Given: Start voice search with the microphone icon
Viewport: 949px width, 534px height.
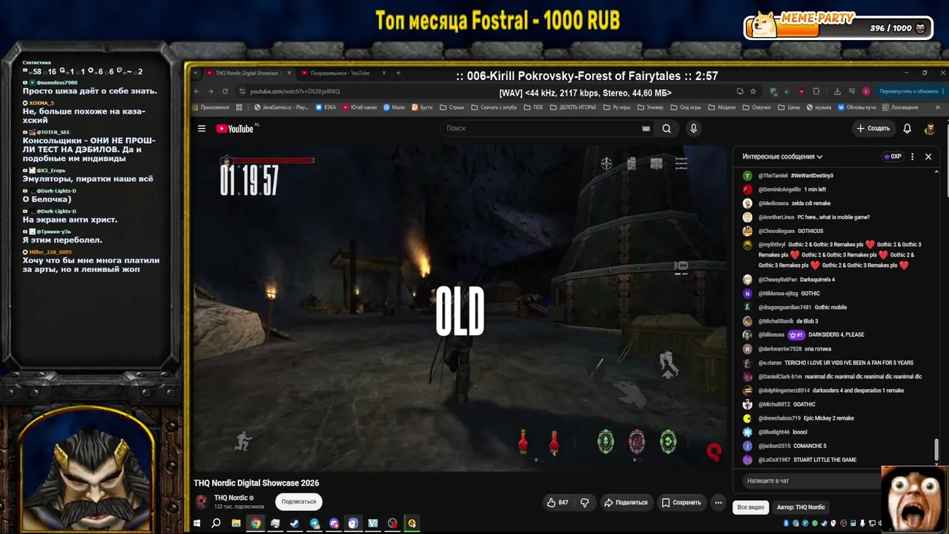Looking at the screenshot, I should tap(693, 128).
